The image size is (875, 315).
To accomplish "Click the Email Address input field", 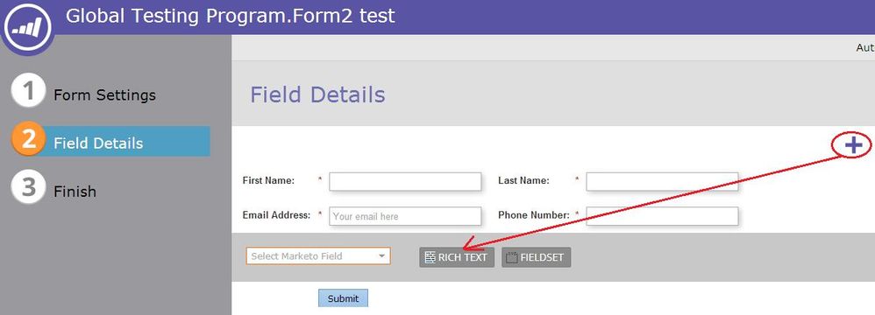I will click(405, 216).
